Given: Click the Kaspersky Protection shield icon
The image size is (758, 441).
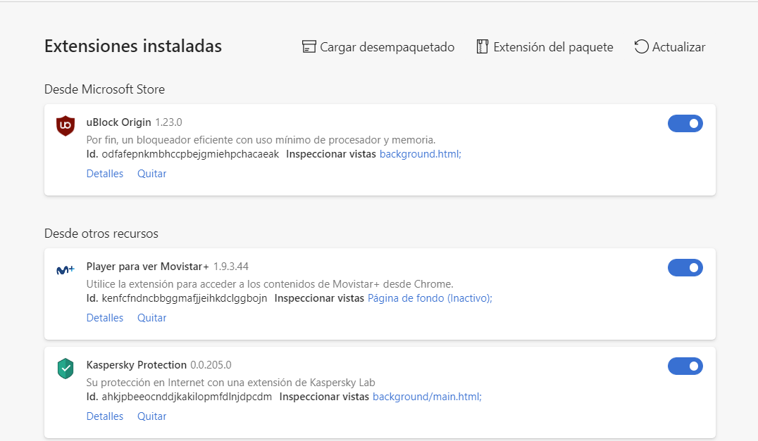Looking at the screenshot, I should 66,369.
